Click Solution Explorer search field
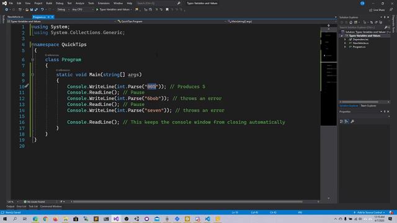Viewport: 397px width, 223px height. [x=364, y=27]
